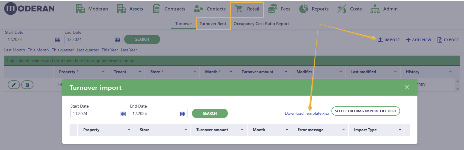
Task: Open the Fees coins icon
Action: pos(272,9)
